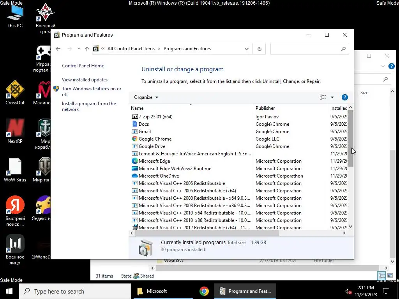Open Быстрый поиск Yandex shortcut
The width and height of the screenshot is (399, 299).
pos(15,211)
